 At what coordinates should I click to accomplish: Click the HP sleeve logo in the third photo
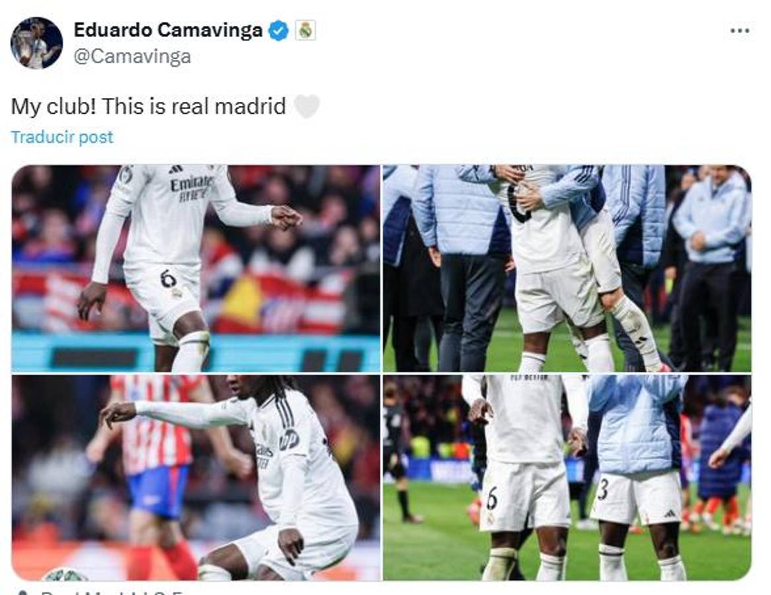pos(289,440)
